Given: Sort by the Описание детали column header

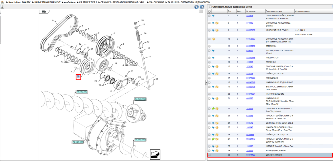Looking at the screenshot, I should click(274, 11).
